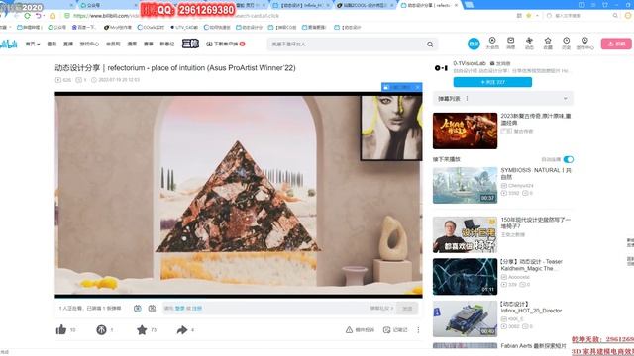Click the video player frame
Screen dimensions: 634x356
tap(239, 195)
